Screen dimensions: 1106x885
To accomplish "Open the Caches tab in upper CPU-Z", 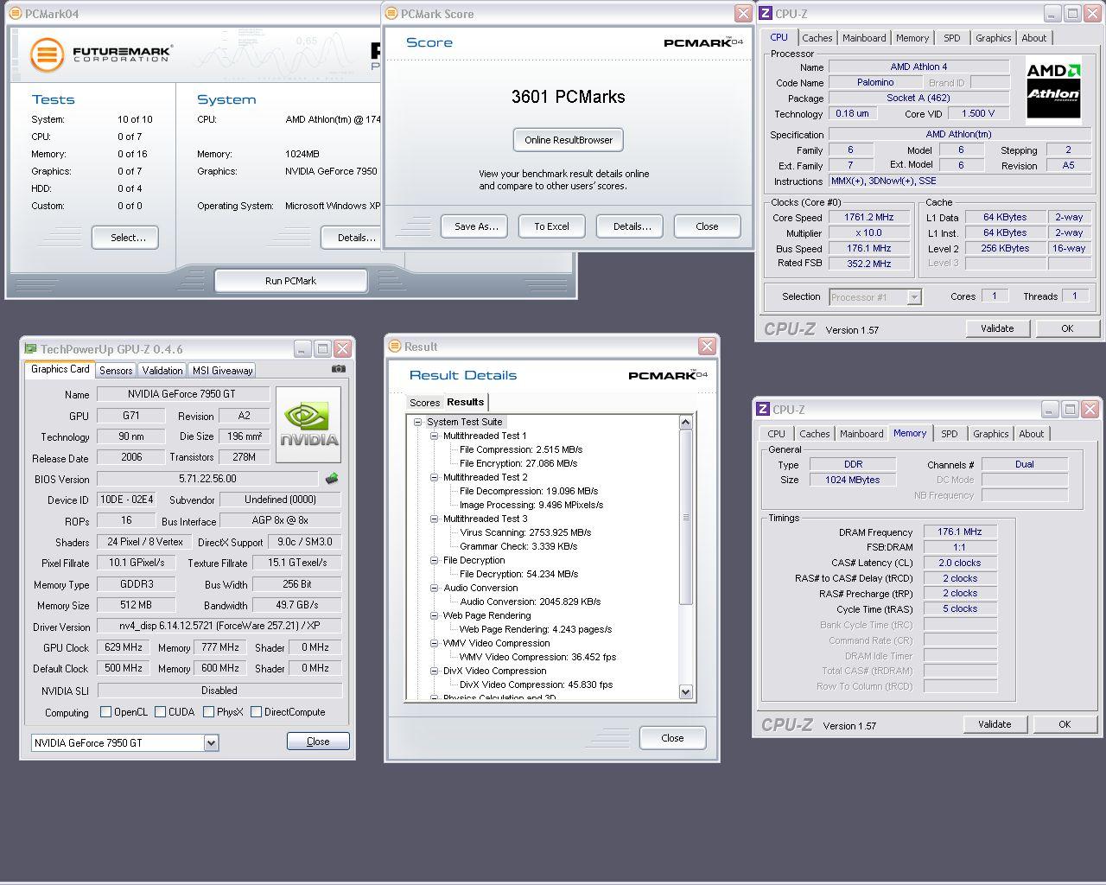I will pos(817,38).
